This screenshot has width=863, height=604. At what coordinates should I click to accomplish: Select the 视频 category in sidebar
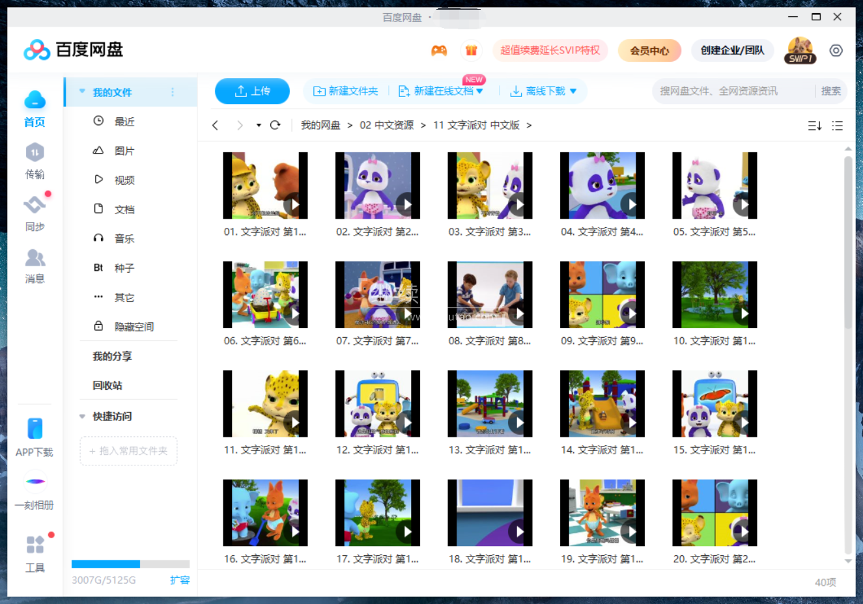tap(124, 180)
